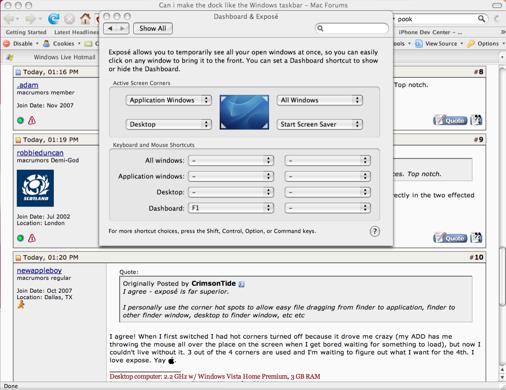The width and height of the screenshot is (506, 390).
Task: Open the Start Screen Saver corner popup
Action: [320, 124]
